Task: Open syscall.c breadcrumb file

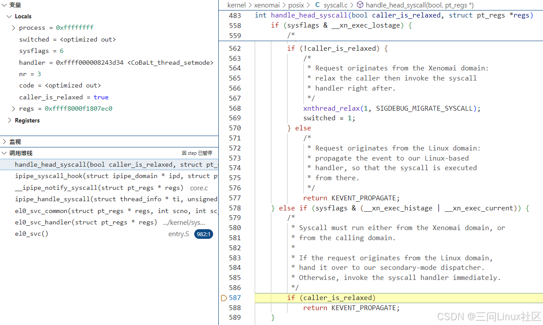Action: [x=336, y=5]
